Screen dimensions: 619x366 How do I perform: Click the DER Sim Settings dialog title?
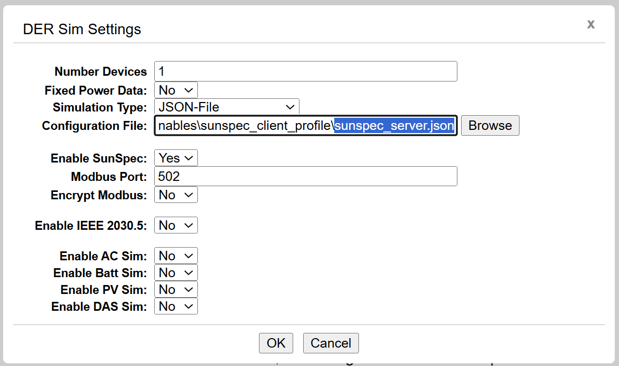[82, 29]
